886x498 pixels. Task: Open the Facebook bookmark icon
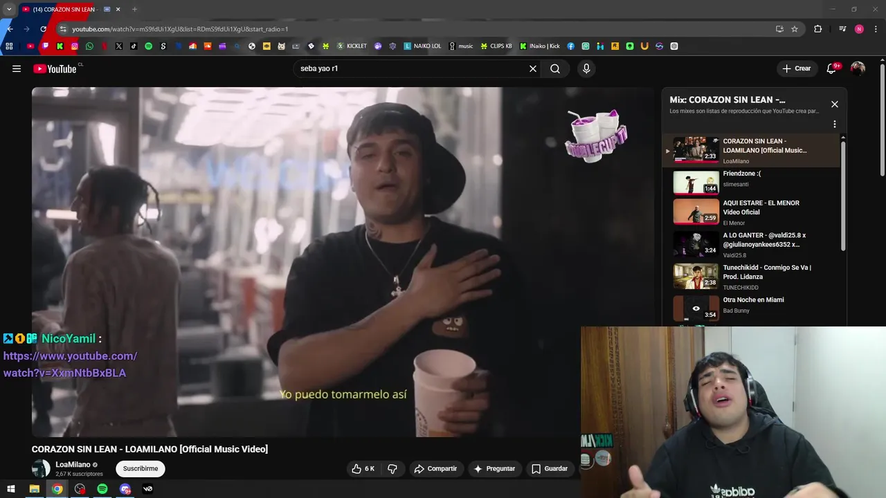(x=571, y=46)
